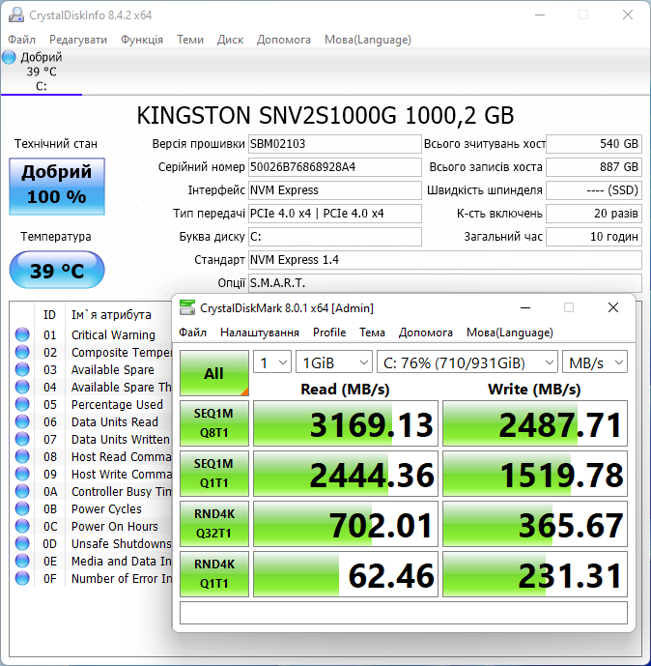Image resolution: width=651 pixels, height=666 pixels.
Task: Open the test size dropdown showing 1GiB
Action: pyautogui.click(x=334, y=362)
